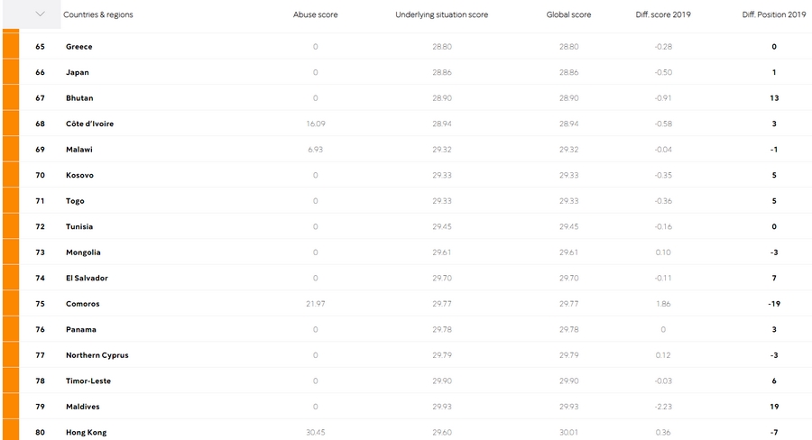This screenshot has width=812, height=440.
Task: Sort by Countries & regions column header
Action: click(x=97, y=14)
